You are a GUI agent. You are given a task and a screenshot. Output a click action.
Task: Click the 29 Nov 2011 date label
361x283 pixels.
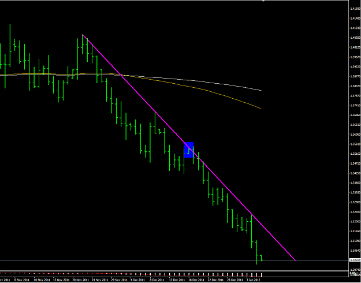[x=119, y=280]
